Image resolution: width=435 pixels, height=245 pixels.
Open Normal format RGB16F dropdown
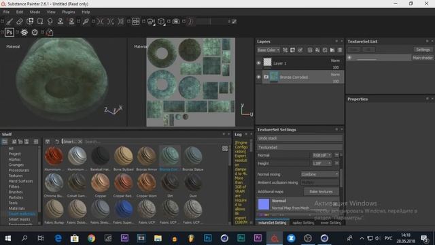pyautogui.click(x=321, y=155)
